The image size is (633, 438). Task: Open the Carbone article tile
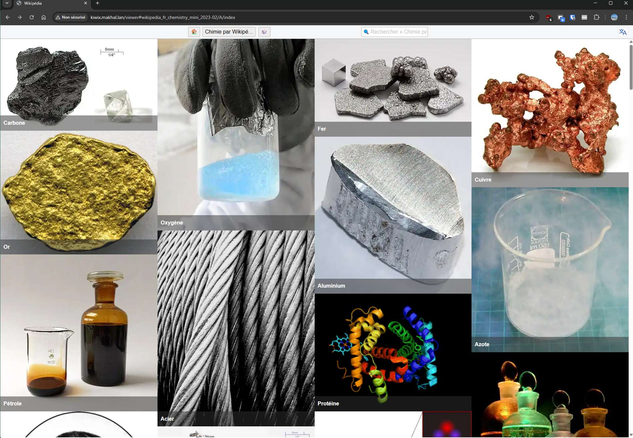coord(79,85)
